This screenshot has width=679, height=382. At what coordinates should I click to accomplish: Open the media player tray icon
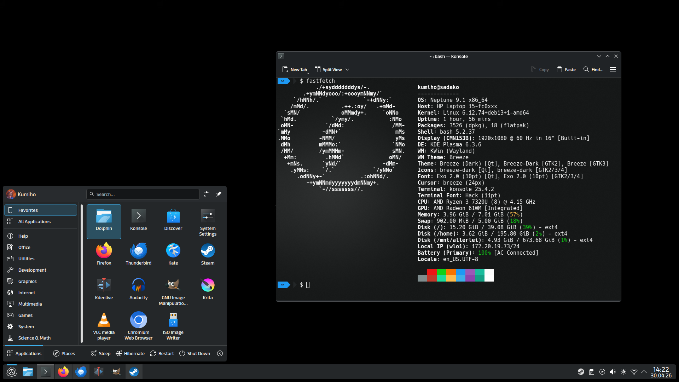click(602, 372)
